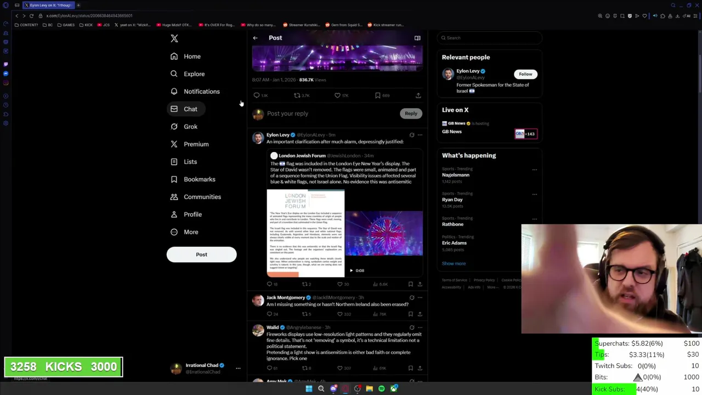Open options for Nagelsmann trend
This screenshot has height=395, width=702.
535,170
